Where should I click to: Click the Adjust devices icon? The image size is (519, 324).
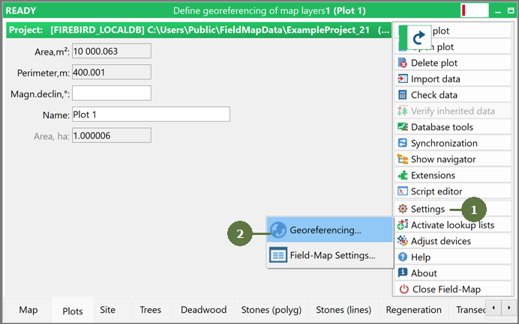[x=403, y=241]
